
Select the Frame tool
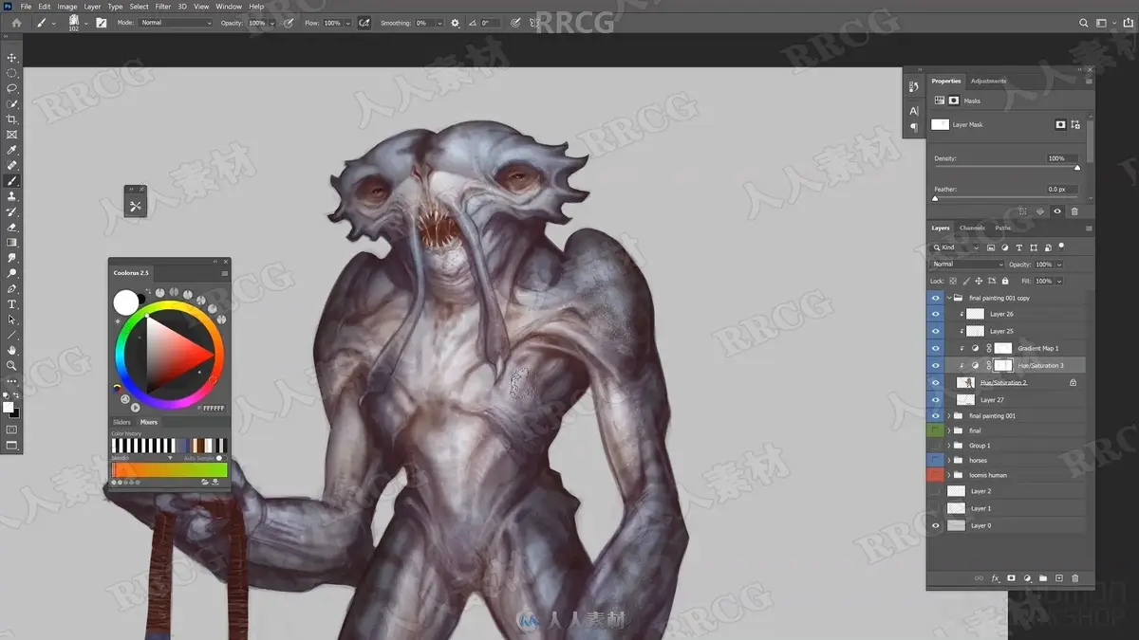[12, 135]
